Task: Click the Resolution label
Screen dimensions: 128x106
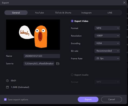Action: coord(76,36)
